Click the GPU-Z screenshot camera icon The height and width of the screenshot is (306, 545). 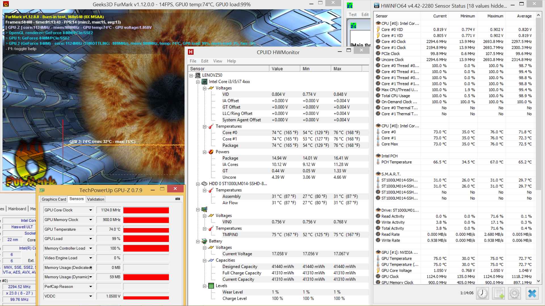click(178, 199)
